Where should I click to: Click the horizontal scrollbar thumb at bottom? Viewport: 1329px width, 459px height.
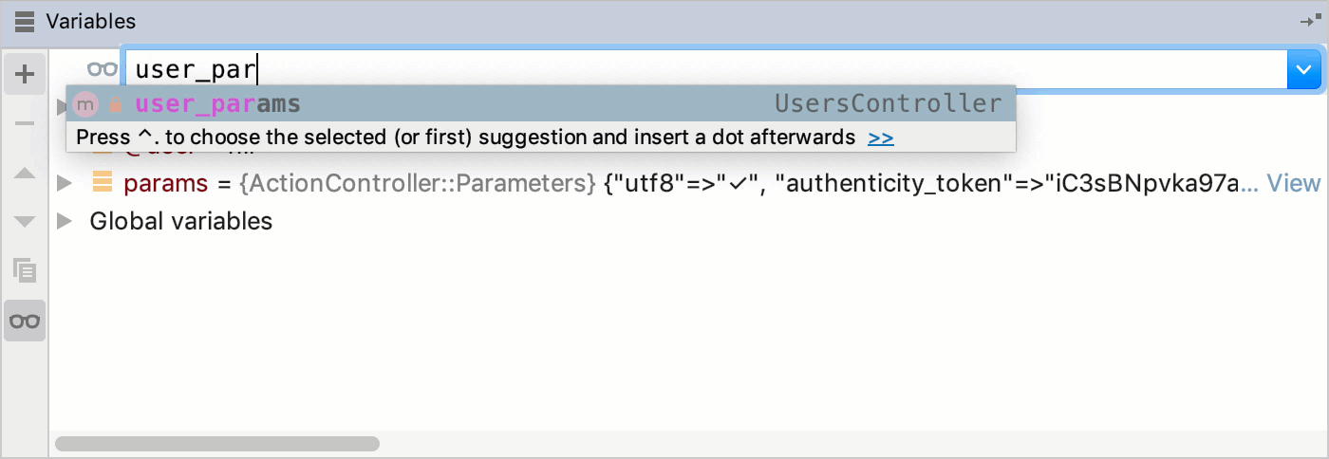coord(217,444)
